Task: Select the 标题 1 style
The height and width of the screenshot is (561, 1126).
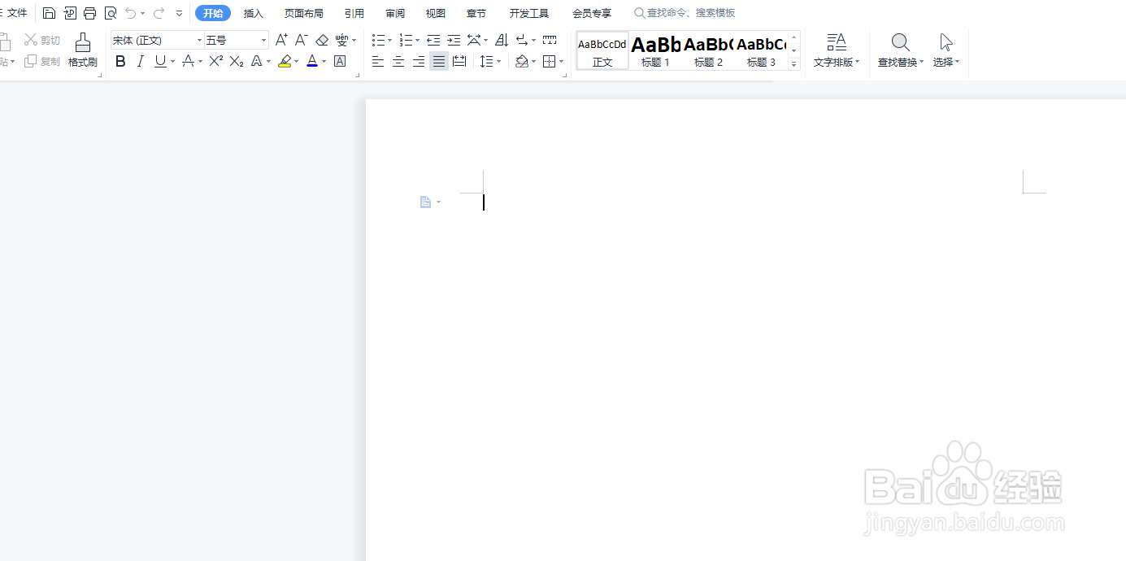Action: pos(655,50)
